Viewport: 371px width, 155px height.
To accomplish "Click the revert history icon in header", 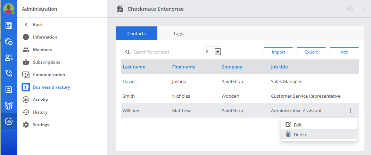I will click(350, 9).
